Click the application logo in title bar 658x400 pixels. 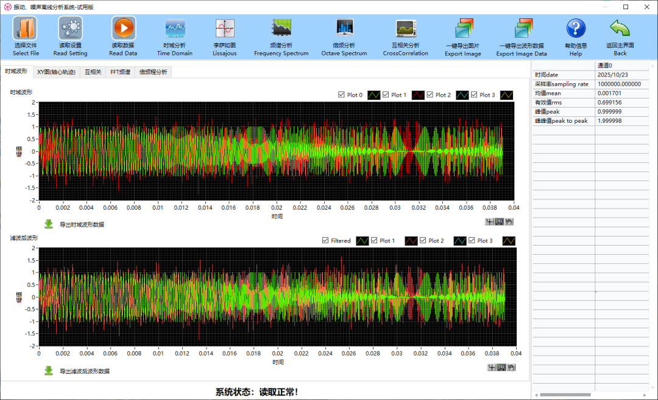(x=7, y=7)
